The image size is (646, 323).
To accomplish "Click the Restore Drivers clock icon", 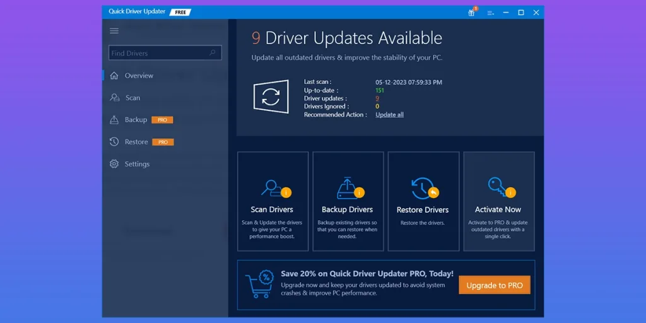I will coord(423,188).
